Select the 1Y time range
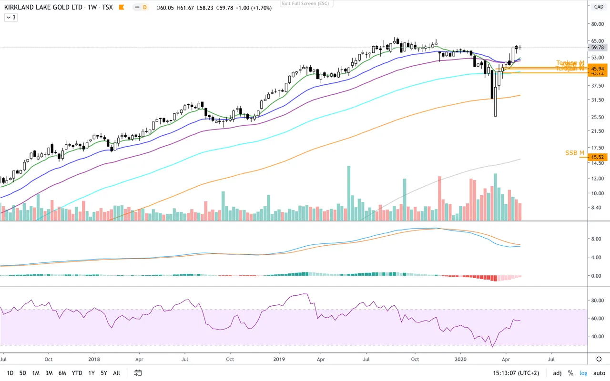The height and width of the screenshot is (381, 610). tap(91, 373)
